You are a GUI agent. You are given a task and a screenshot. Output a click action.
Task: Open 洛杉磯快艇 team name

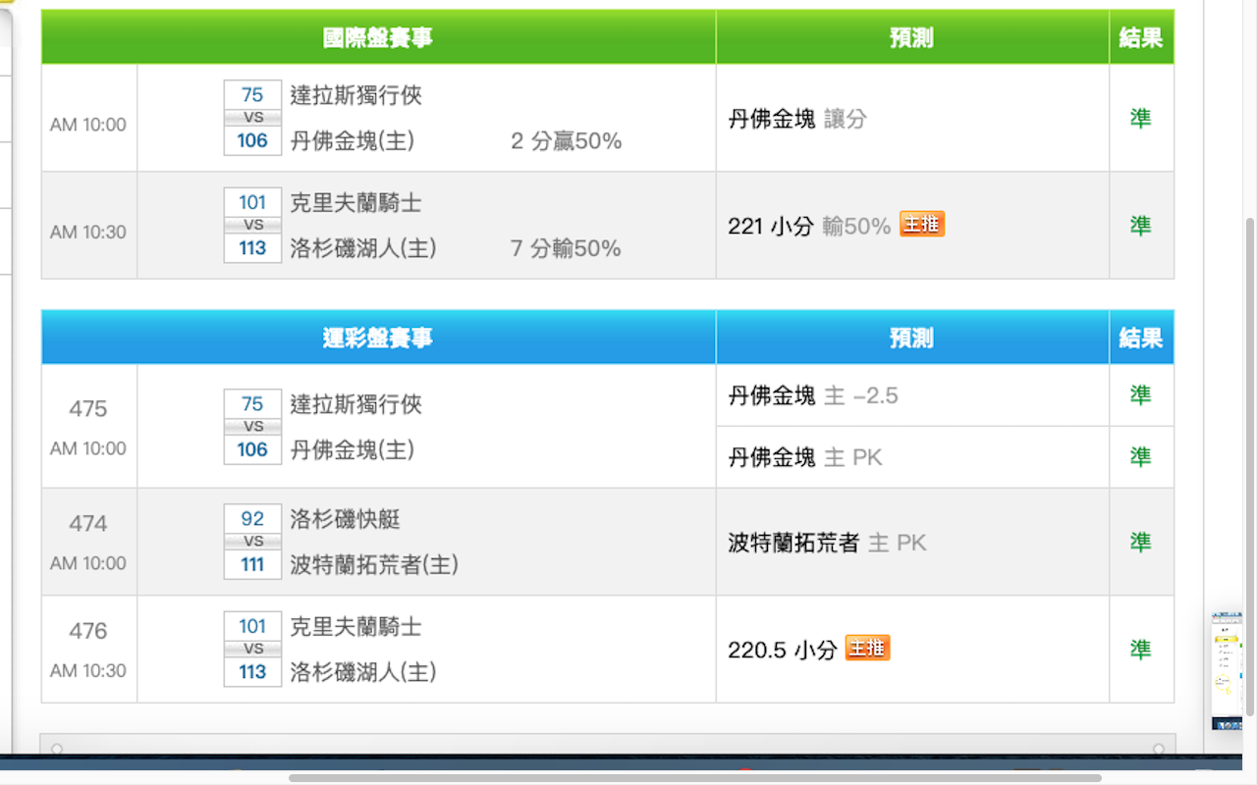345,519
